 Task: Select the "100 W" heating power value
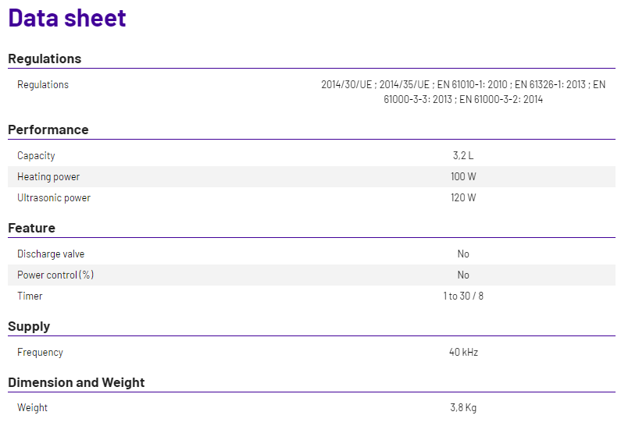(463, 177)
